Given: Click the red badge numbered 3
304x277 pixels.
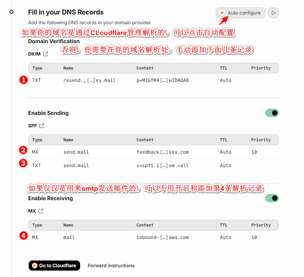Looking at the screenshot, I should tap(23, 163).
